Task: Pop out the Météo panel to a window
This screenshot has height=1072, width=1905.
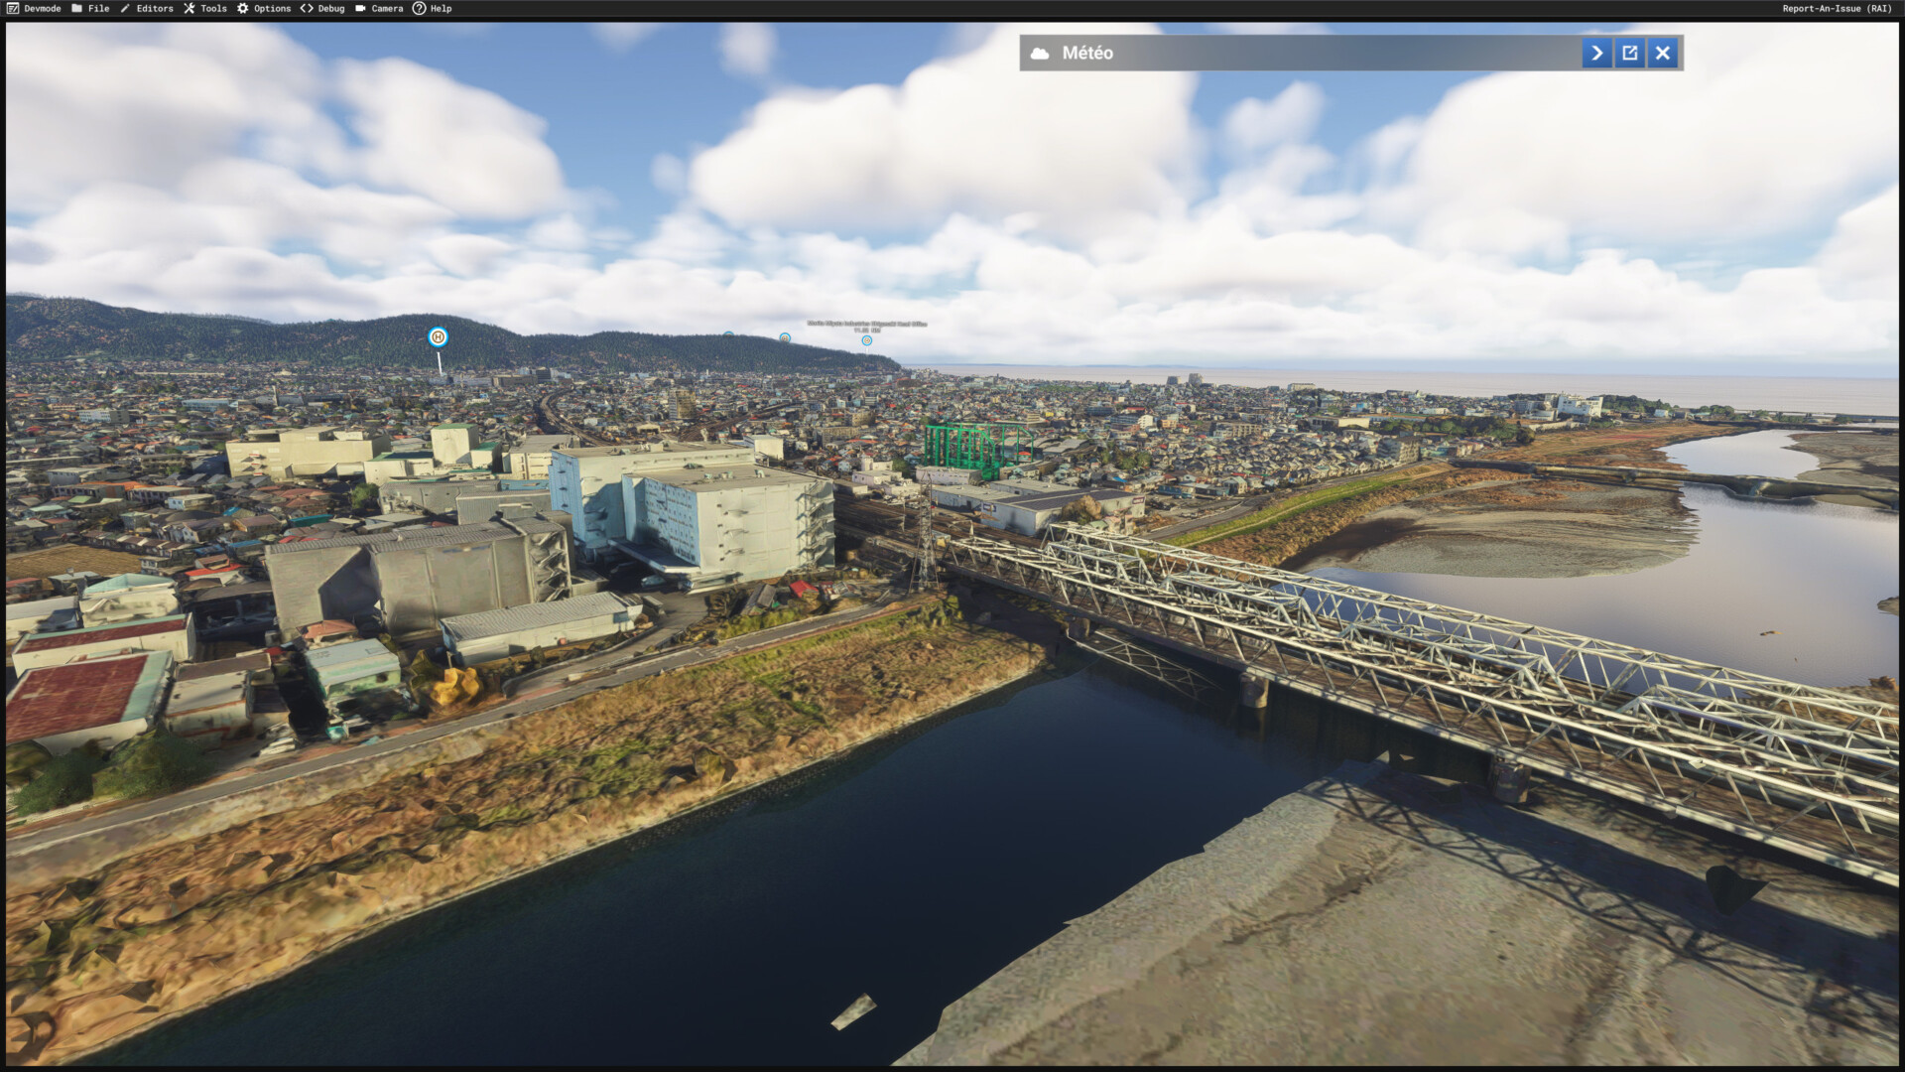Action: tap(1629, 53)
